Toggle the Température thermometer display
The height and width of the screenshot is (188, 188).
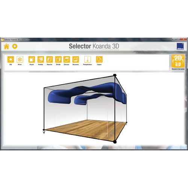pos(88,59)
